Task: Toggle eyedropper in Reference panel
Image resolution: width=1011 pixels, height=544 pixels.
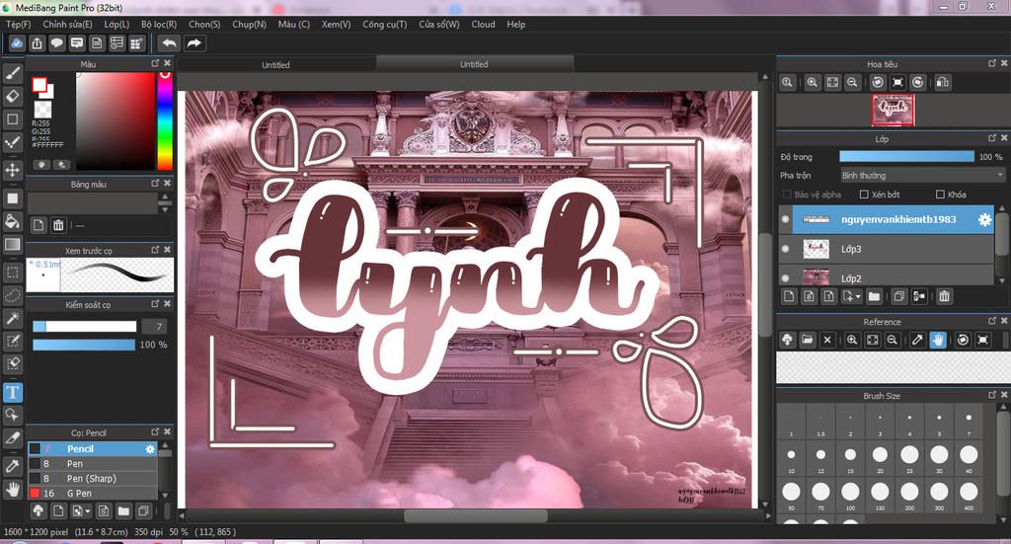Action: [917, 340]
